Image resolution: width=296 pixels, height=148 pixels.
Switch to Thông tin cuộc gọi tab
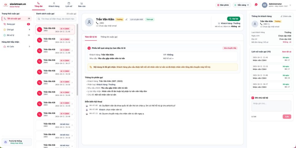click(x=109, y=37)
